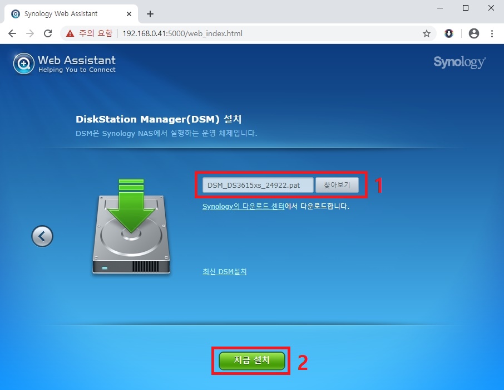Click the red not-secure warning triangle
Image resolution: width=504 pixels, height=390 pixels.
point(70,33)
